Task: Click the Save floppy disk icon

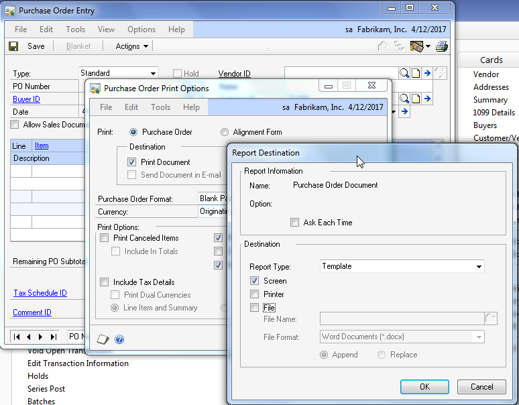Action: (13, 46)
